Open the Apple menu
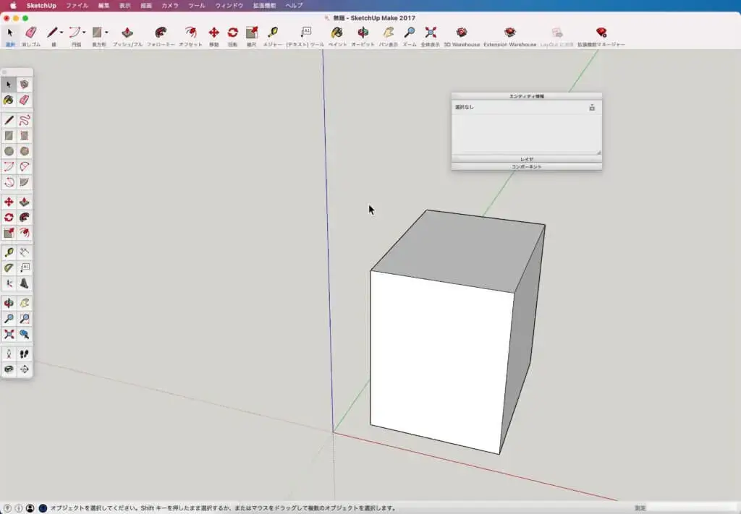741x514 pixels. click(x=13, y=6)
